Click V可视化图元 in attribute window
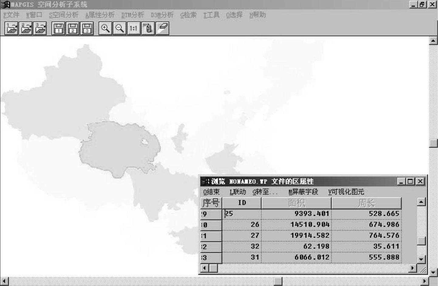 (346, 192)
